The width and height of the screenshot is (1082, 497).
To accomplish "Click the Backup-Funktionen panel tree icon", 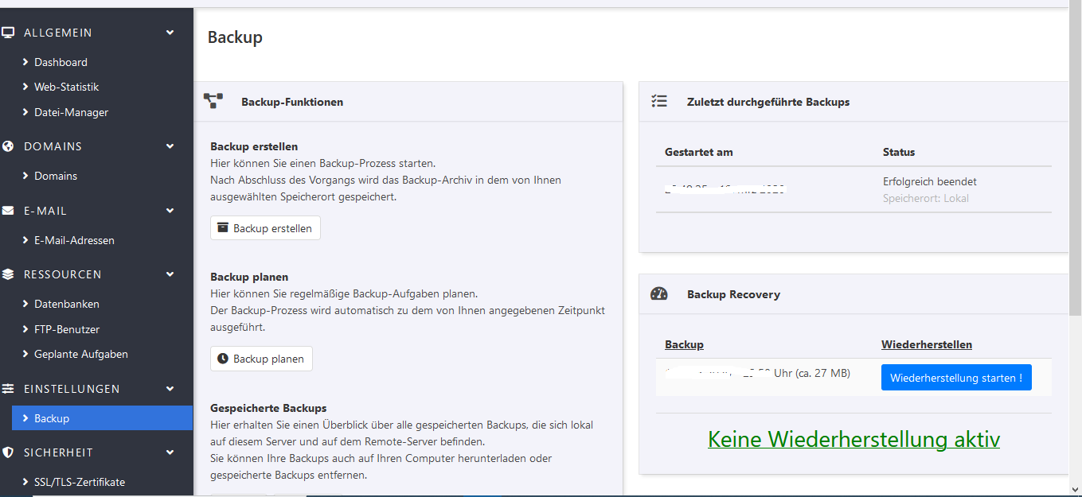I will [213, 101].
